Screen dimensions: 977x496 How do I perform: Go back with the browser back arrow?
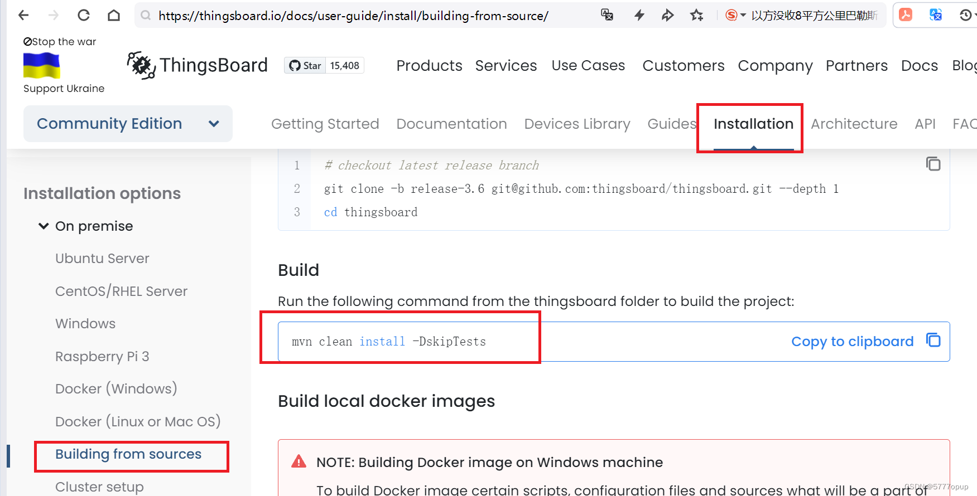pos(23,15)
